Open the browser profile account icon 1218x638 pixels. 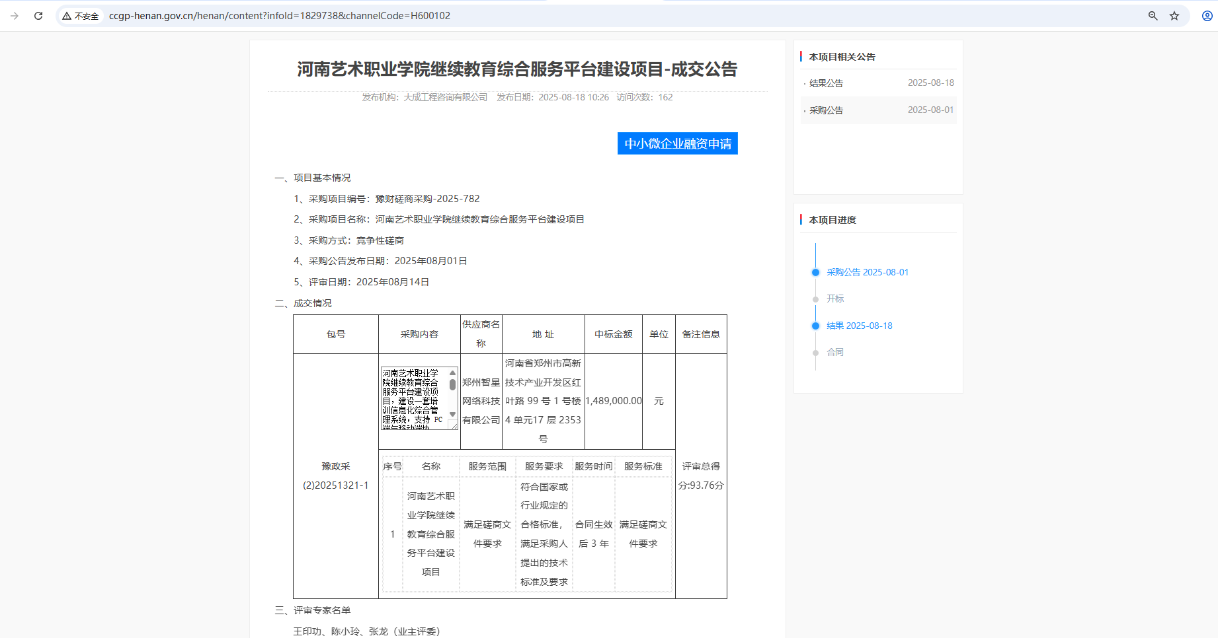1201,15
